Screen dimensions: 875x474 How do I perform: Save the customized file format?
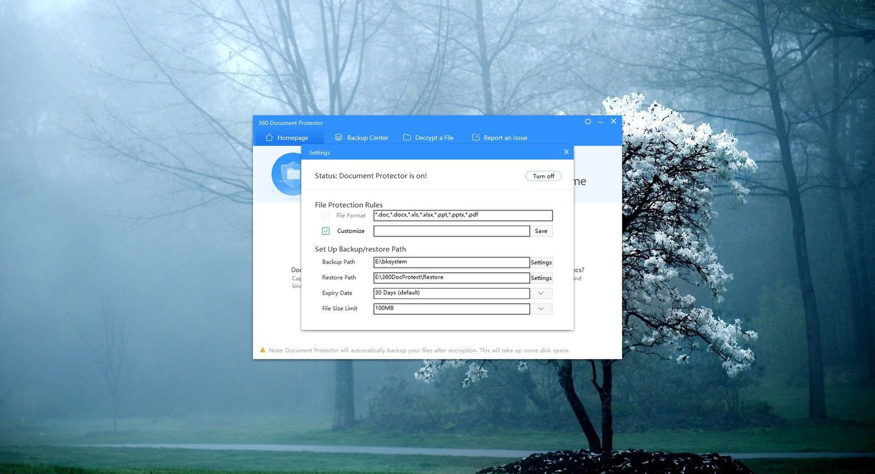pos(541,231)
